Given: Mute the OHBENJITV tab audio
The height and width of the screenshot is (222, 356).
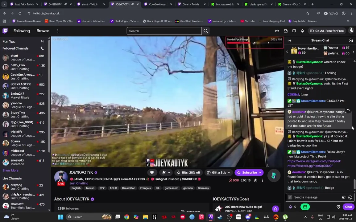Looking at the screenshot, I should pyautogui.click(x=66, y=4).
